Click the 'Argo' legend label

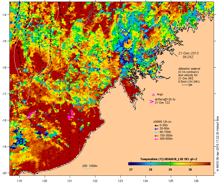coord(160,94)
